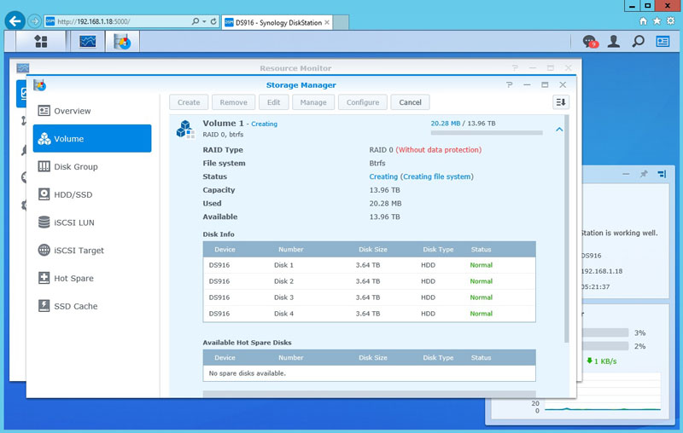Image resolution: width=683 pixels, height=433 pixels.
Task: Open the notifications chat bubble icon
Action: click(589, 41)
